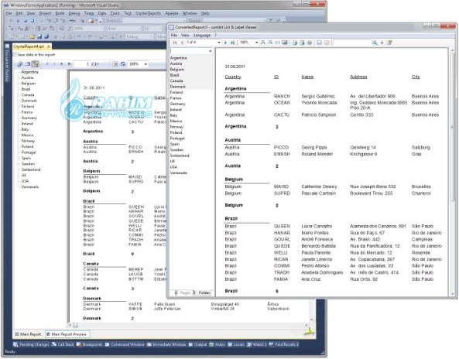Open Debug menu in Visual Studio
Viewport: 459px width, 359px height.
click(74, 13)
